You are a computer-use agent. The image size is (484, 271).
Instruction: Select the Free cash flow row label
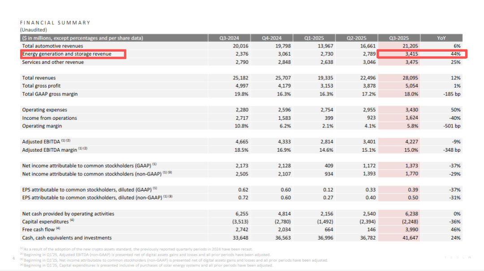click(x=39, y=230)
